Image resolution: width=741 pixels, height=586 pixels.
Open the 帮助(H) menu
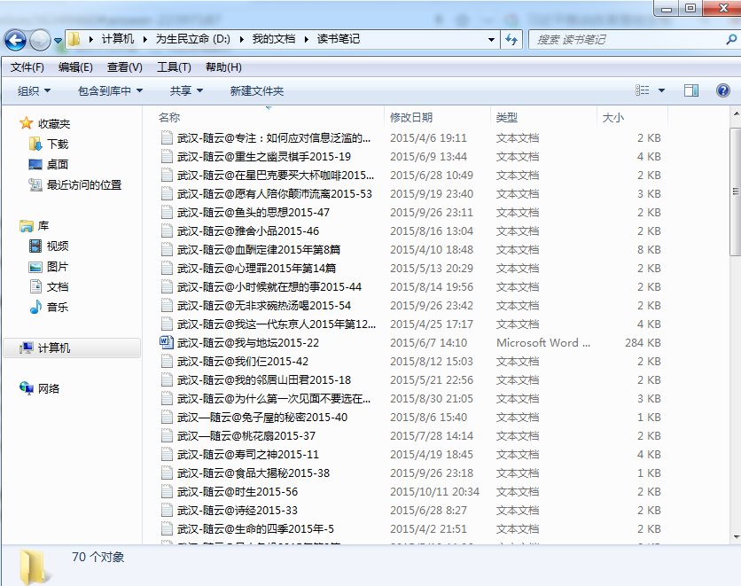pos(223,67)
